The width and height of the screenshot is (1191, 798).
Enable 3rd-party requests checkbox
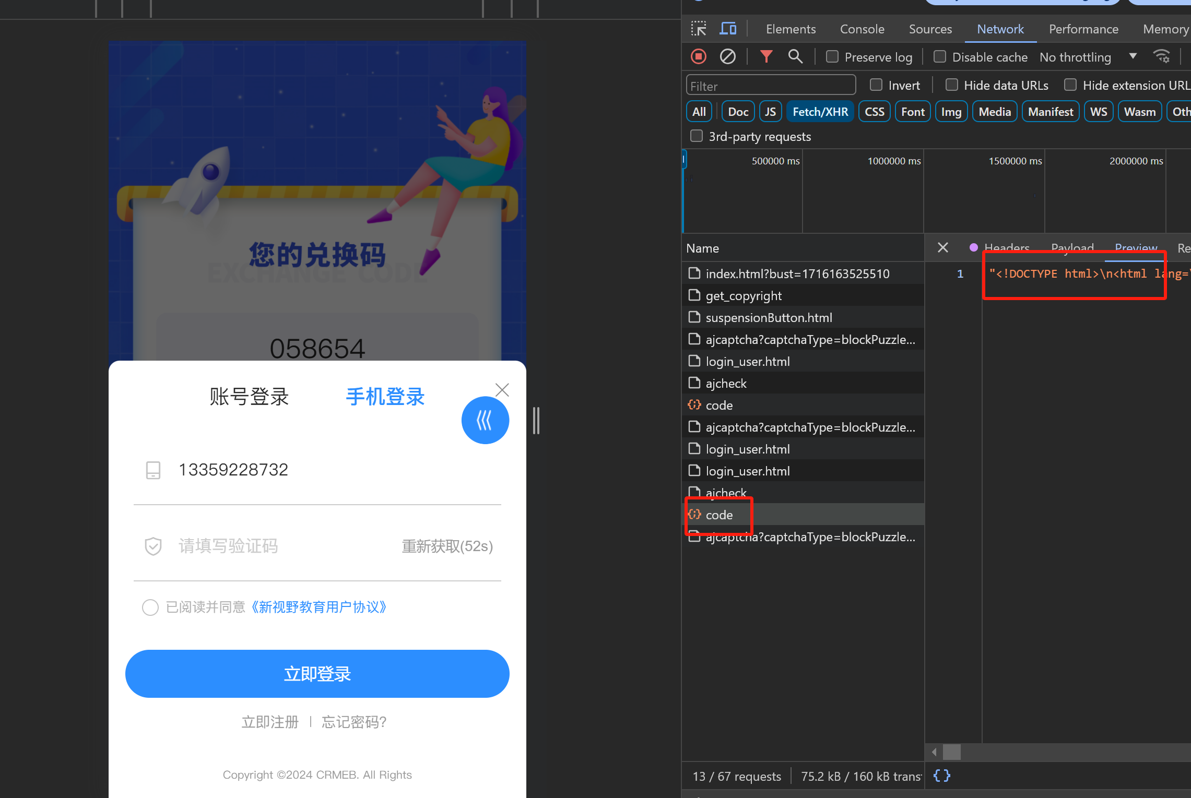click(x=697, y=136)
